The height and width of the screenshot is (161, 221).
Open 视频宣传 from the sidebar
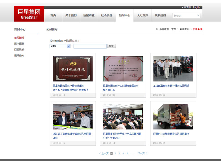tap(19, 55)
